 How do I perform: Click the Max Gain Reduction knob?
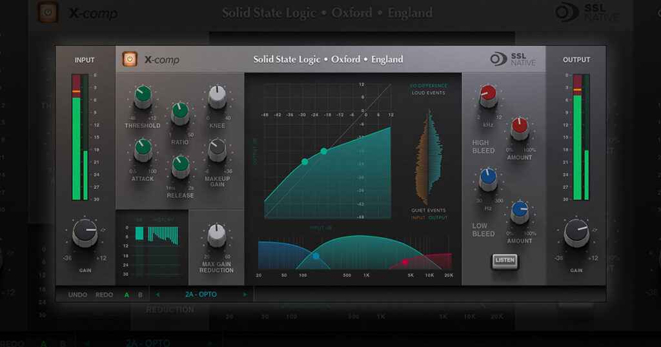click(217, 235)
